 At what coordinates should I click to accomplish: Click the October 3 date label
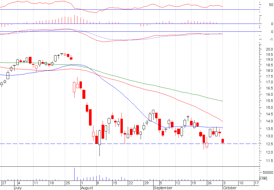point(224,183)
